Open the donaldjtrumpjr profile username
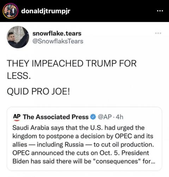The width and height of the screenshot is (169, 177). pyautogui.click(x=46, y=11)
